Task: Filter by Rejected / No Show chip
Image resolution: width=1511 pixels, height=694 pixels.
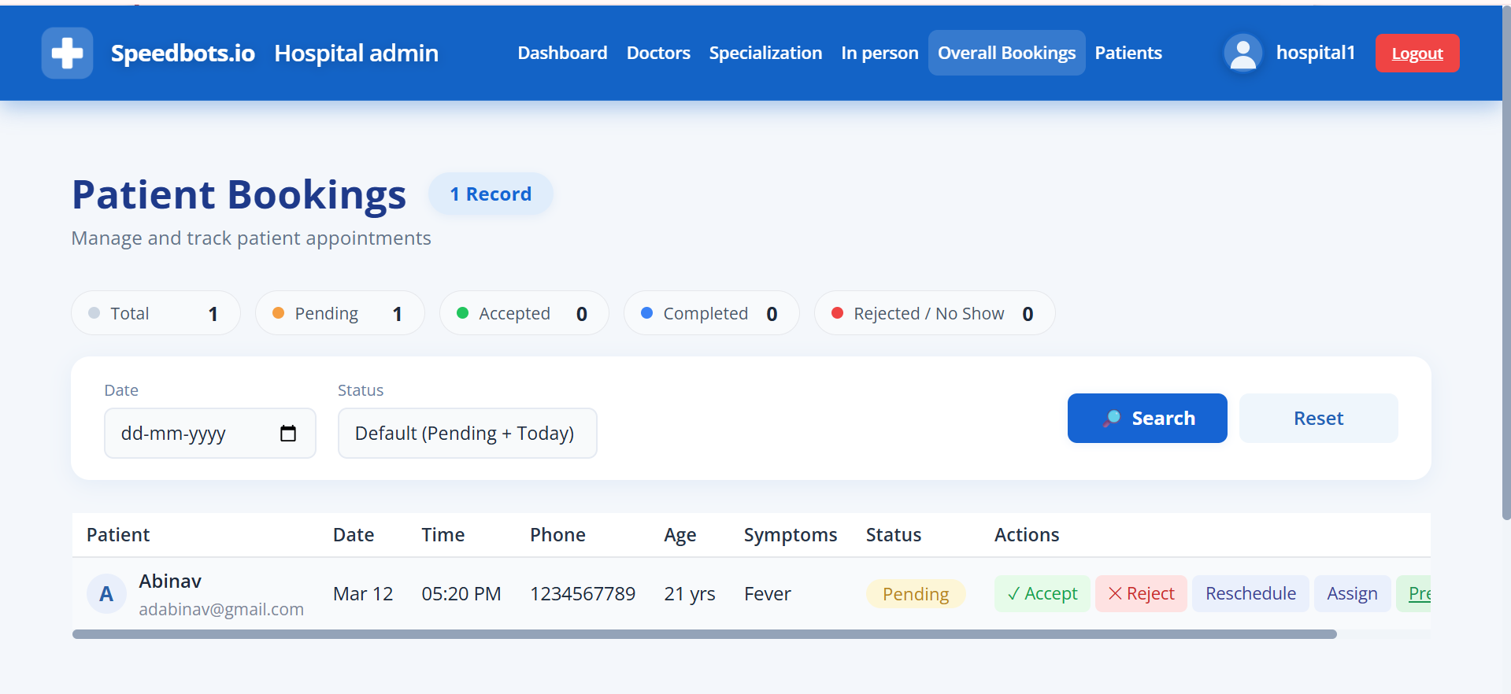Action: tap(934, 313)
